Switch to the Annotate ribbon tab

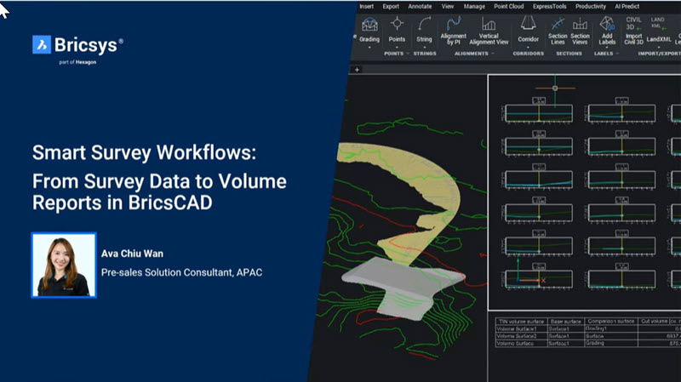[420, 6]
